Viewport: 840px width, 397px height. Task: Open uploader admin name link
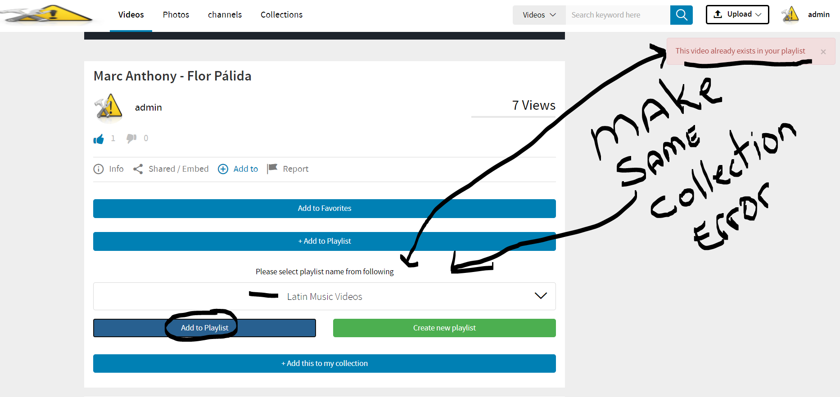click(x=149, y=107)
